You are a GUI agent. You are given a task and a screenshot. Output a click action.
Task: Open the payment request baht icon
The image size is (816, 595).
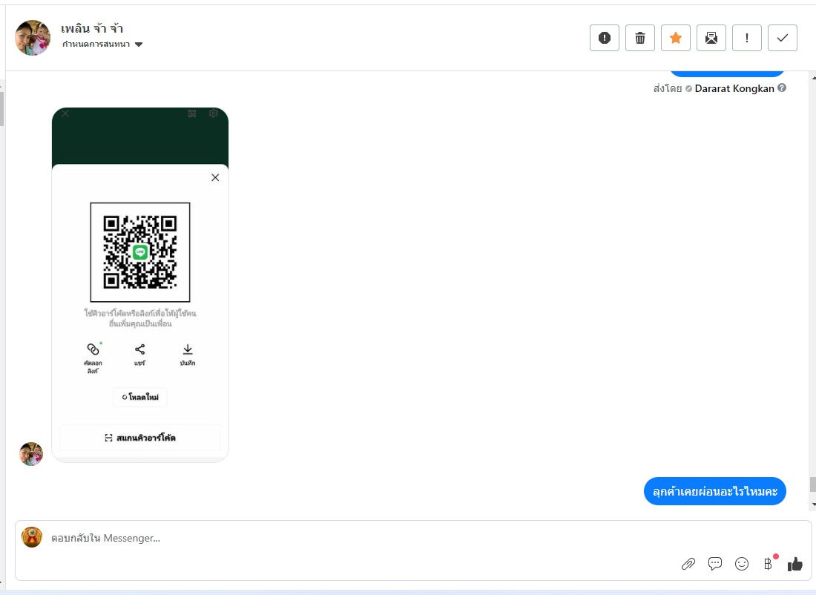click(768, 564)
